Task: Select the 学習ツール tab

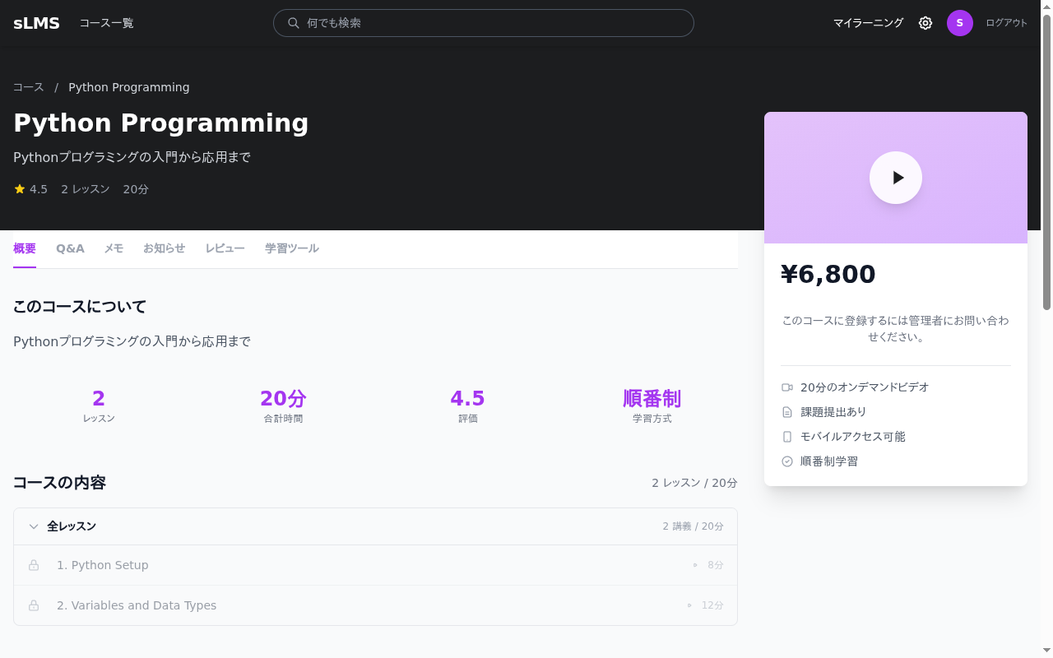Action: [291, 248]
